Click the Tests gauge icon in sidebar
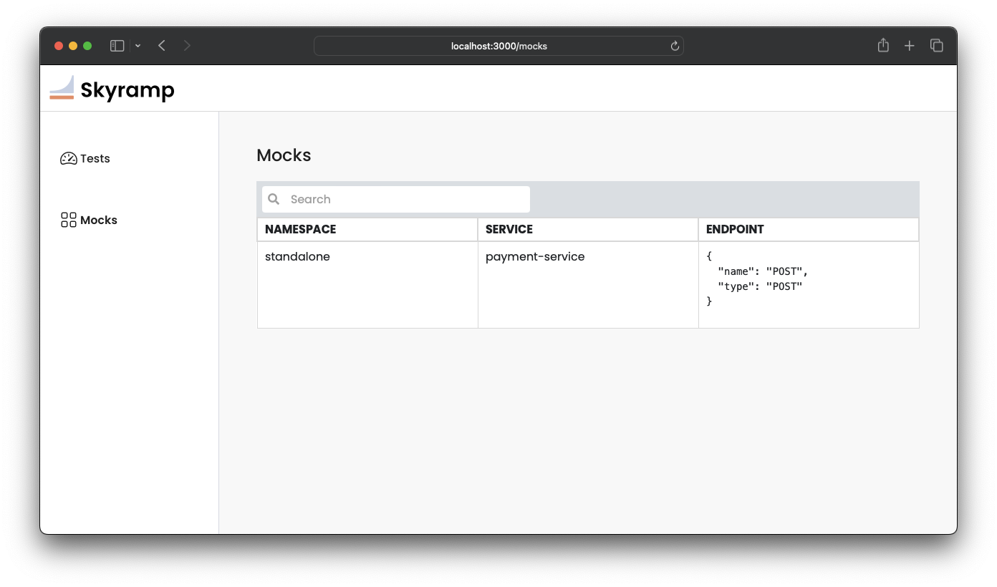The width and height of the screenshot is (997, 587). pos(68,159)
